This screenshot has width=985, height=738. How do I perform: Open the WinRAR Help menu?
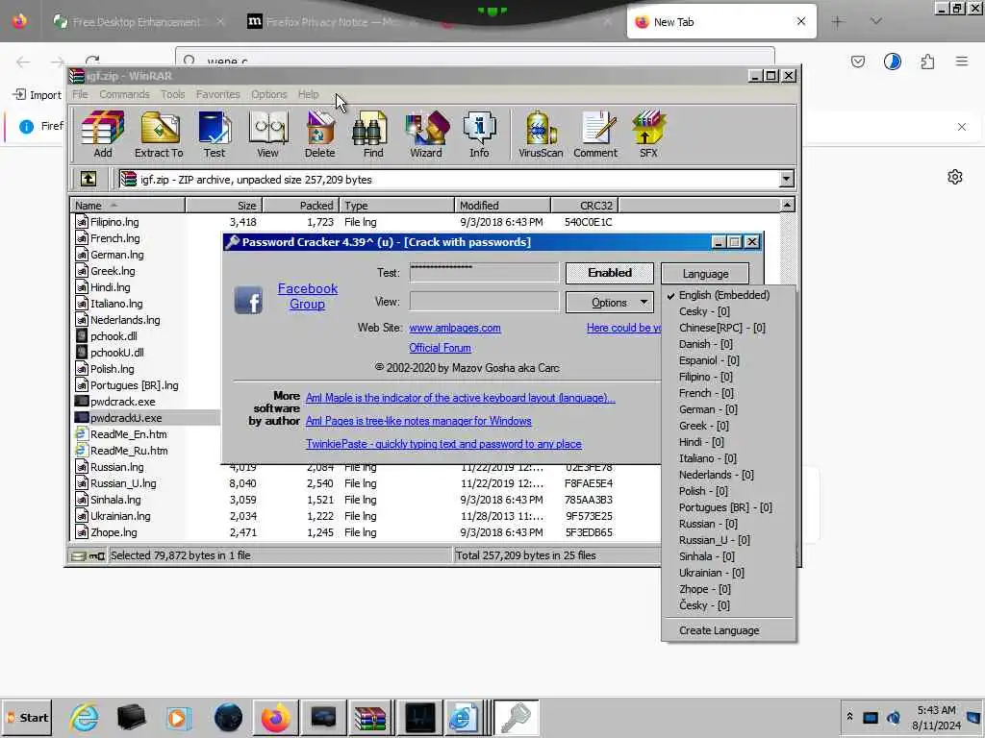tap(308, 94)
